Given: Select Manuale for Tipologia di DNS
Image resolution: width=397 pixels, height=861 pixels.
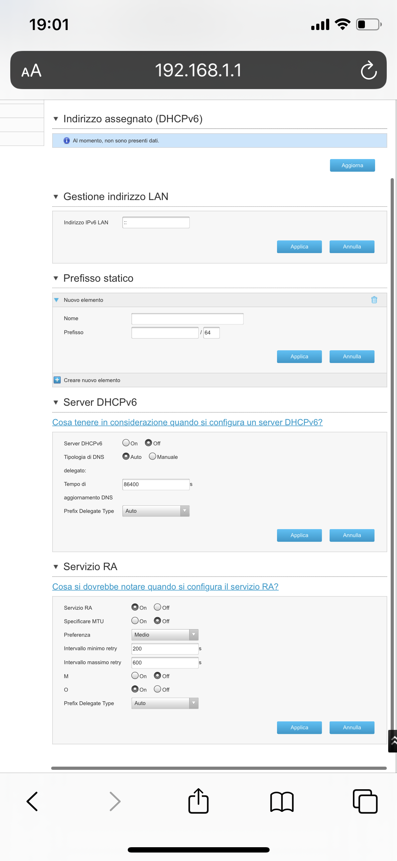Looking at the screenshot, I should [152, 456].
